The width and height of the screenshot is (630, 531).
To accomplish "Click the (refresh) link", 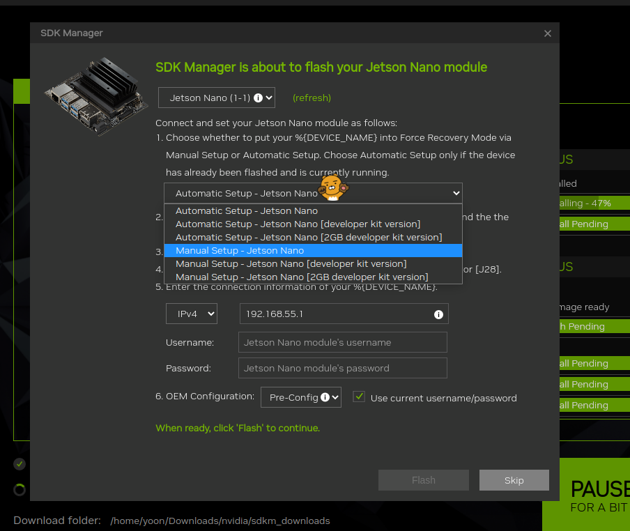I will pyautogui.click(x=312, y=98).
